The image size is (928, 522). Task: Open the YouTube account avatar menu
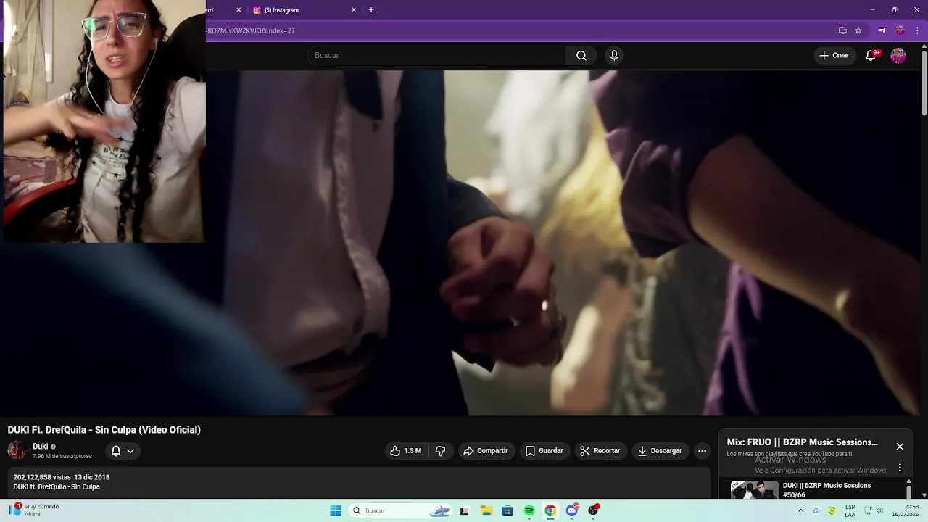click(x=898, y=55)
